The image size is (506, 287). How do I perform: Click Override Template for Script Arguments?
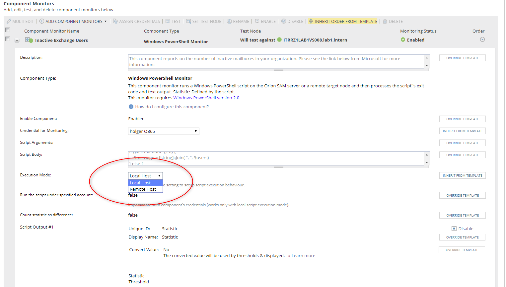pyautogui.click(x=462, y=143)
